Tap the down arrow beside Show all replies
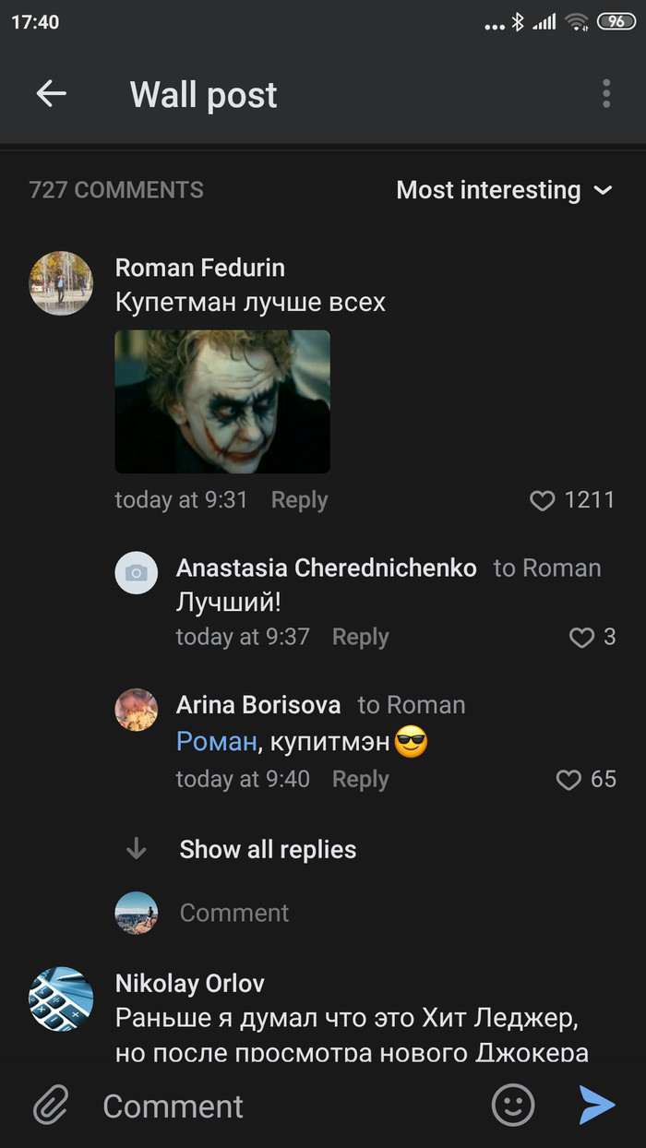Screen dimensions: 646x1148 coord(137,849)
